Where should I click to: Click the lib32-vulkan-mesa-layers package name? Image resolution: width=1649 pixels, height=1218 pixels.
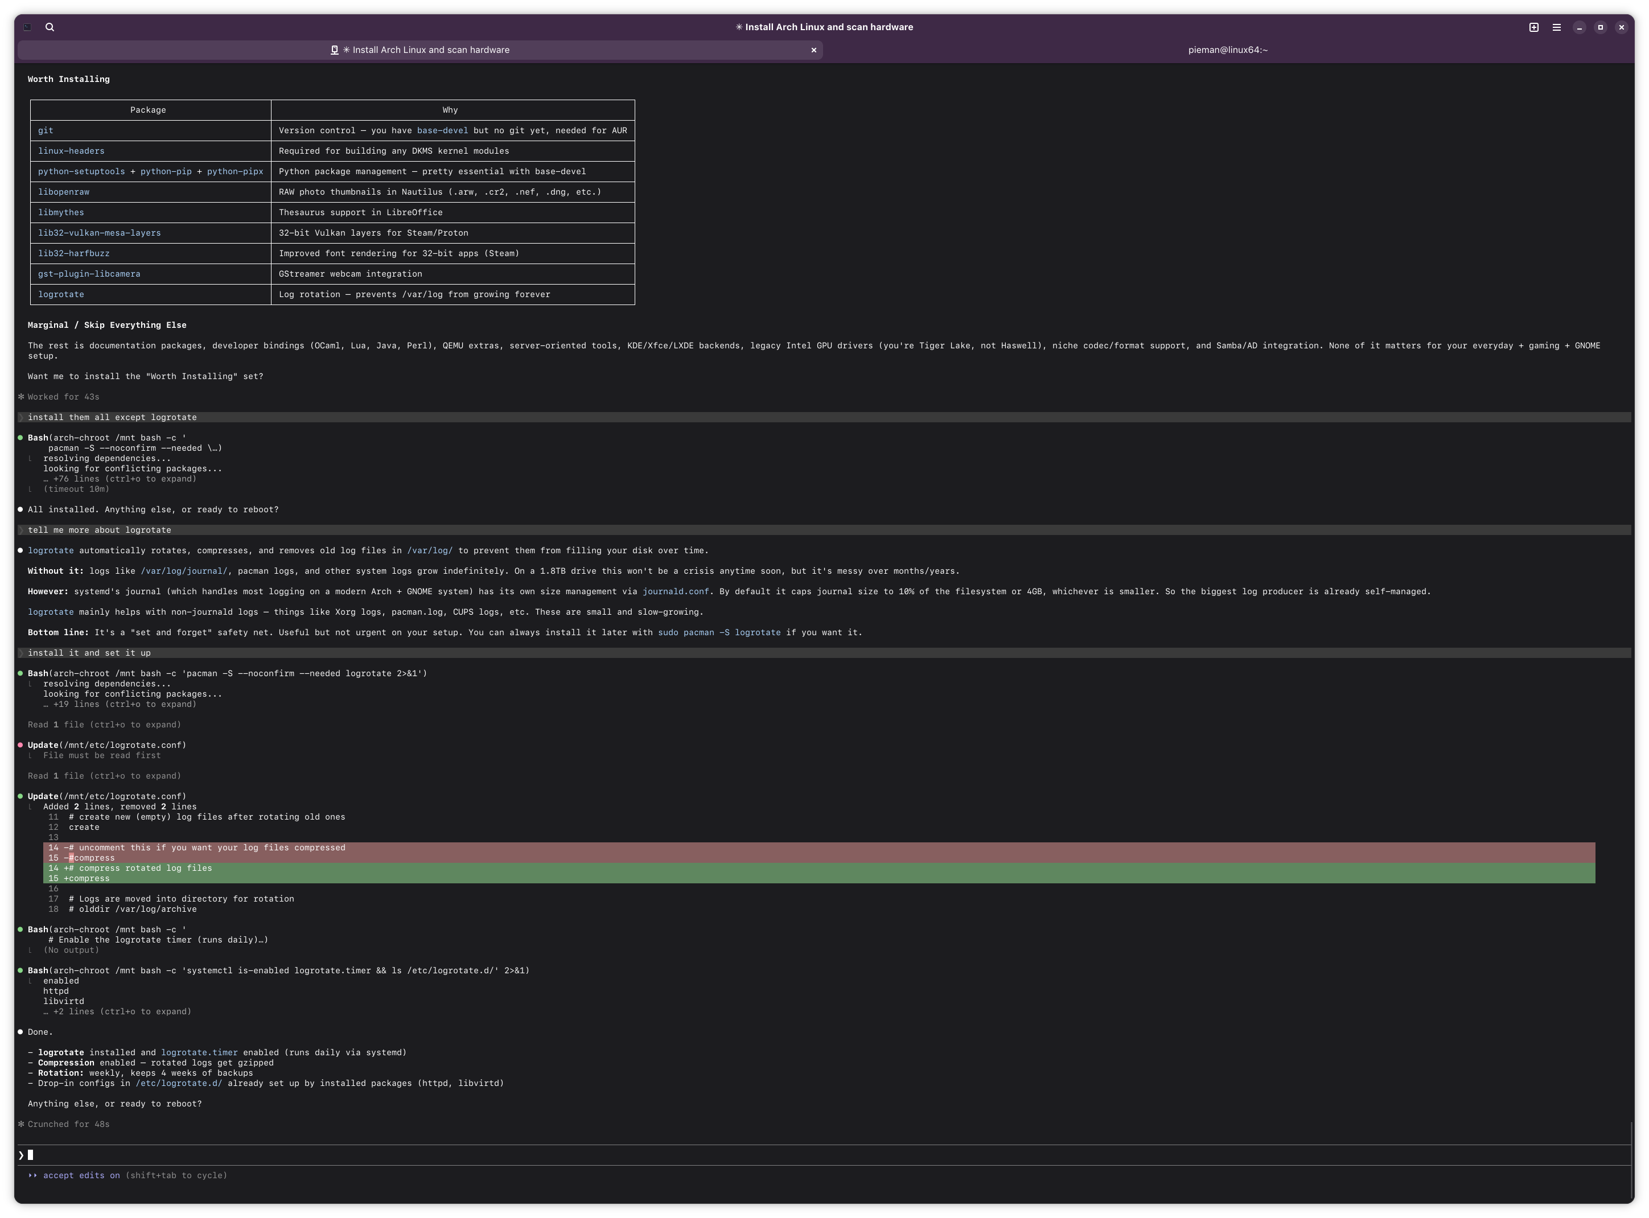coord(100,233)
